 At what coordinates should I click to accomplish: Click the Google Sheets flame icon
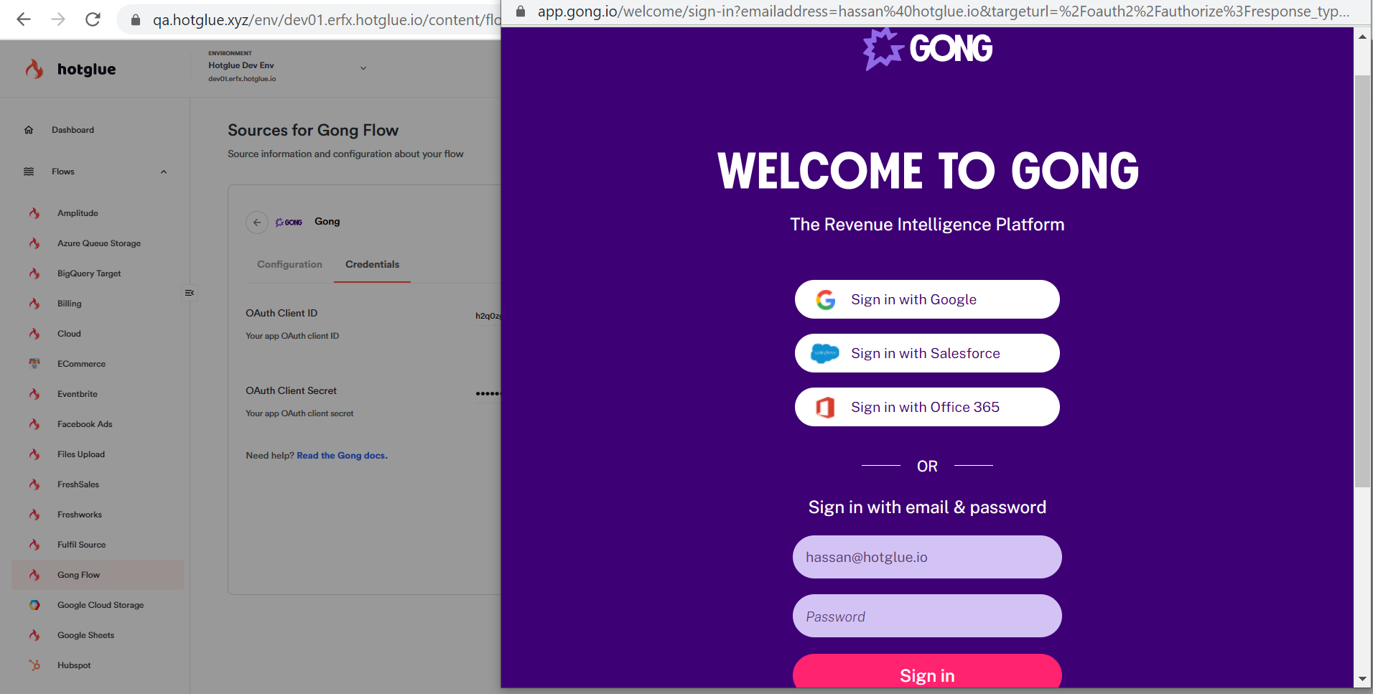click(34, 635)
